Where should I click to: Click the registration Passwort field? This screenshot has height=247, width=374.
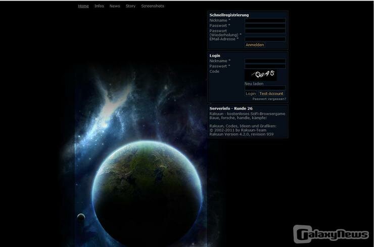tap(265, 26)
